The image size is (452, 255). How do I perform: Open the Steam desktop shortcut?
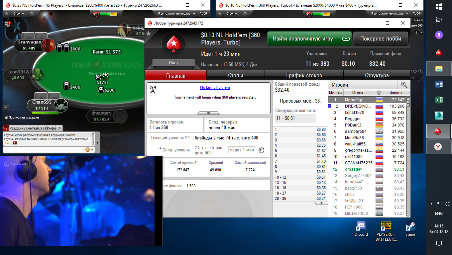411,229
